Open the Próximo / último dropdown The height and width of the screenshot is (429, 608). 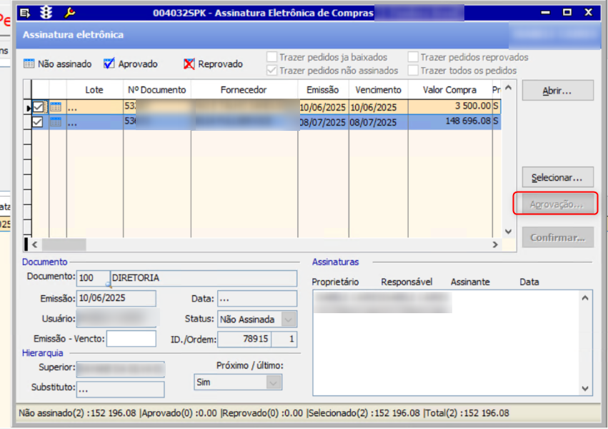(274, 383)
